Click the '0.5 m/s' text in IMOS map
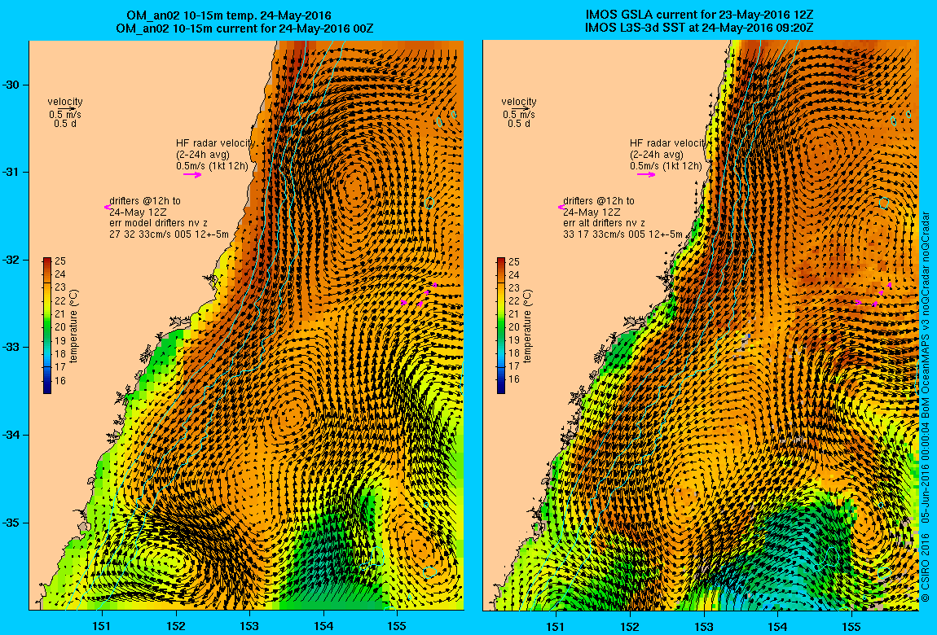 [519, 115]
